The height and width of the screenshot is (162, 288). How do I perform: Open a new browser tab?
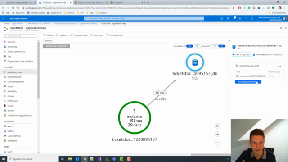[x=148, y=3]
